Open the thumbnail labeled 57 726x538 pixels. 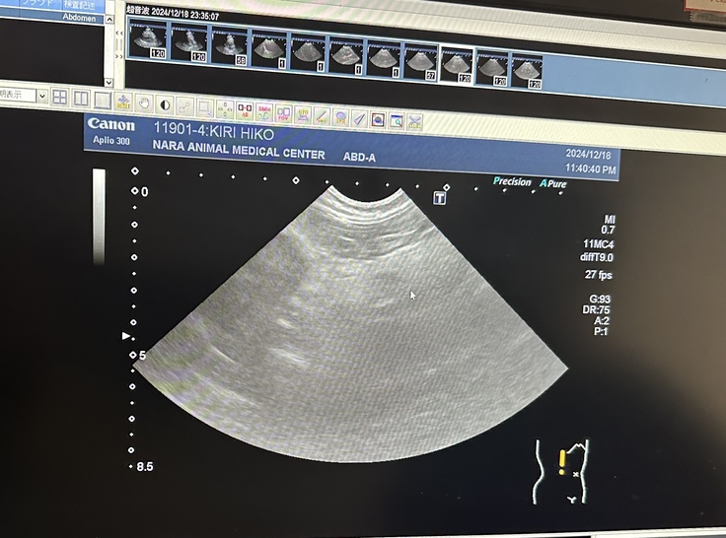click(419, 60)
